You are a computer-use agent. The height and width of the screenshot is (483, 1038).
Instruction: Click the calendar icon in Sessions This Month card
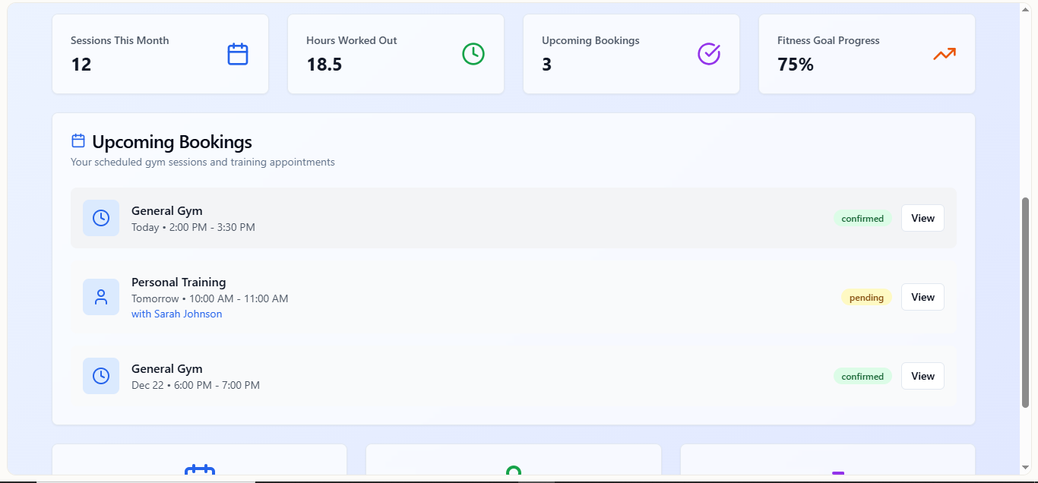coord(238,54)
